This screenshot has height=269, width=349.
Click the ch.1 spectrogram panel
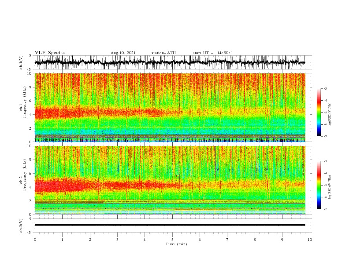tap(170, 107)
